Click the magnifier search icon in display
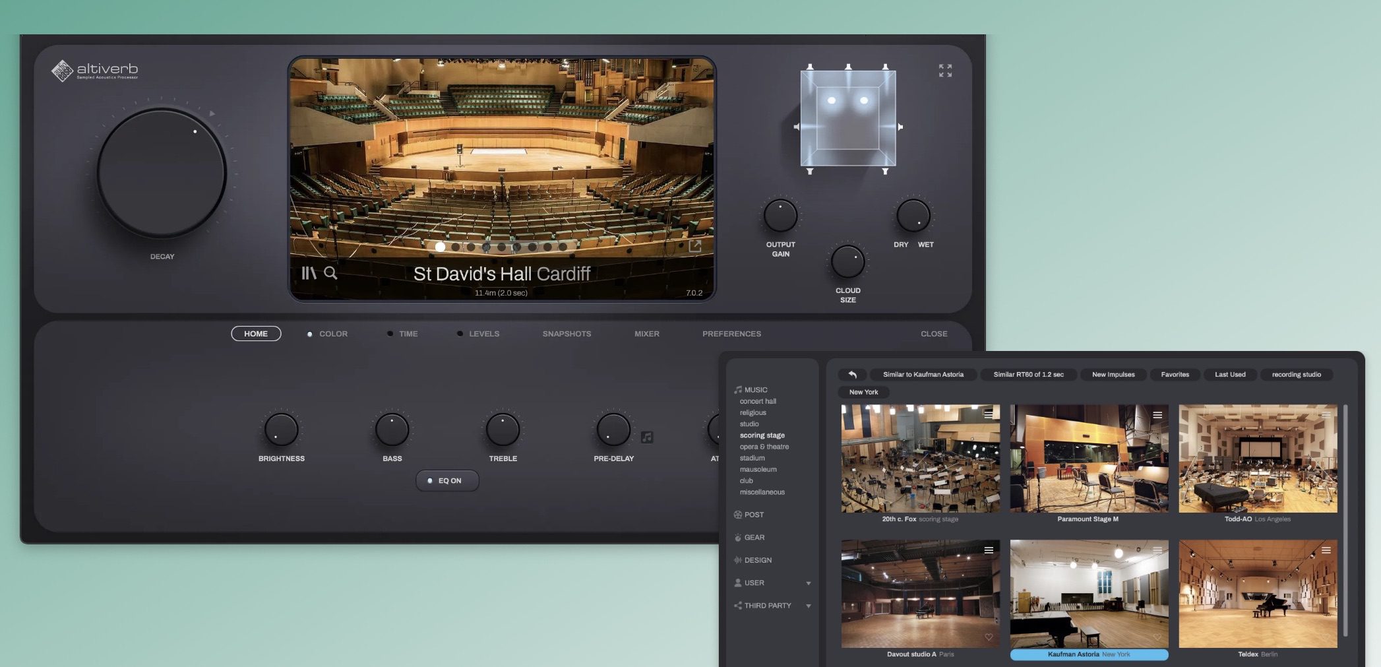 [x=331, y=272]
